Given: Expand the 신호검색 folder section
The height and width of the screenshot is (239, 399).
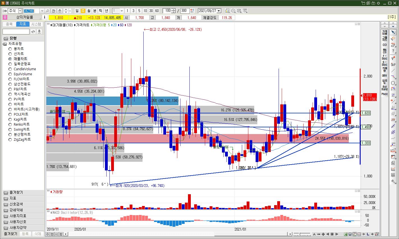Looking at the screenshot, I should click(x=23, y=204).
